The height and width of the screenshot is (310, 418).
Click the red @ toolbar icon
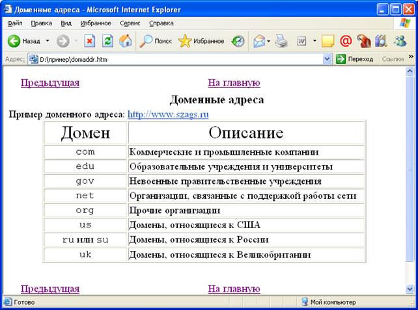346,41
